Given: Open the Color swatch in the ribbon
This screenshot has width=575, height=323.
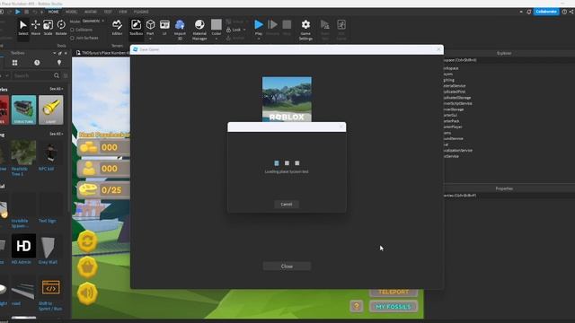Looking at the screenshot, I should coord(217,25).
